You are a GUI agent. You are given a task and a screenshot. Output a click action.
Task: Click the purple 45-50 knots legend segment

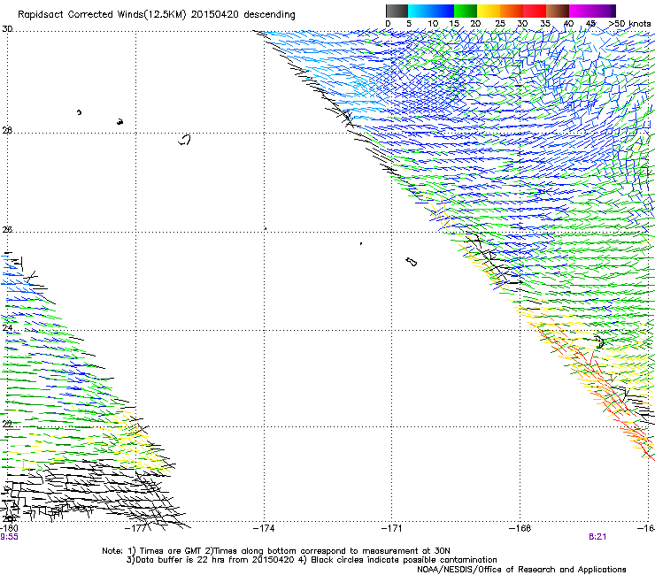pos(604,11)
